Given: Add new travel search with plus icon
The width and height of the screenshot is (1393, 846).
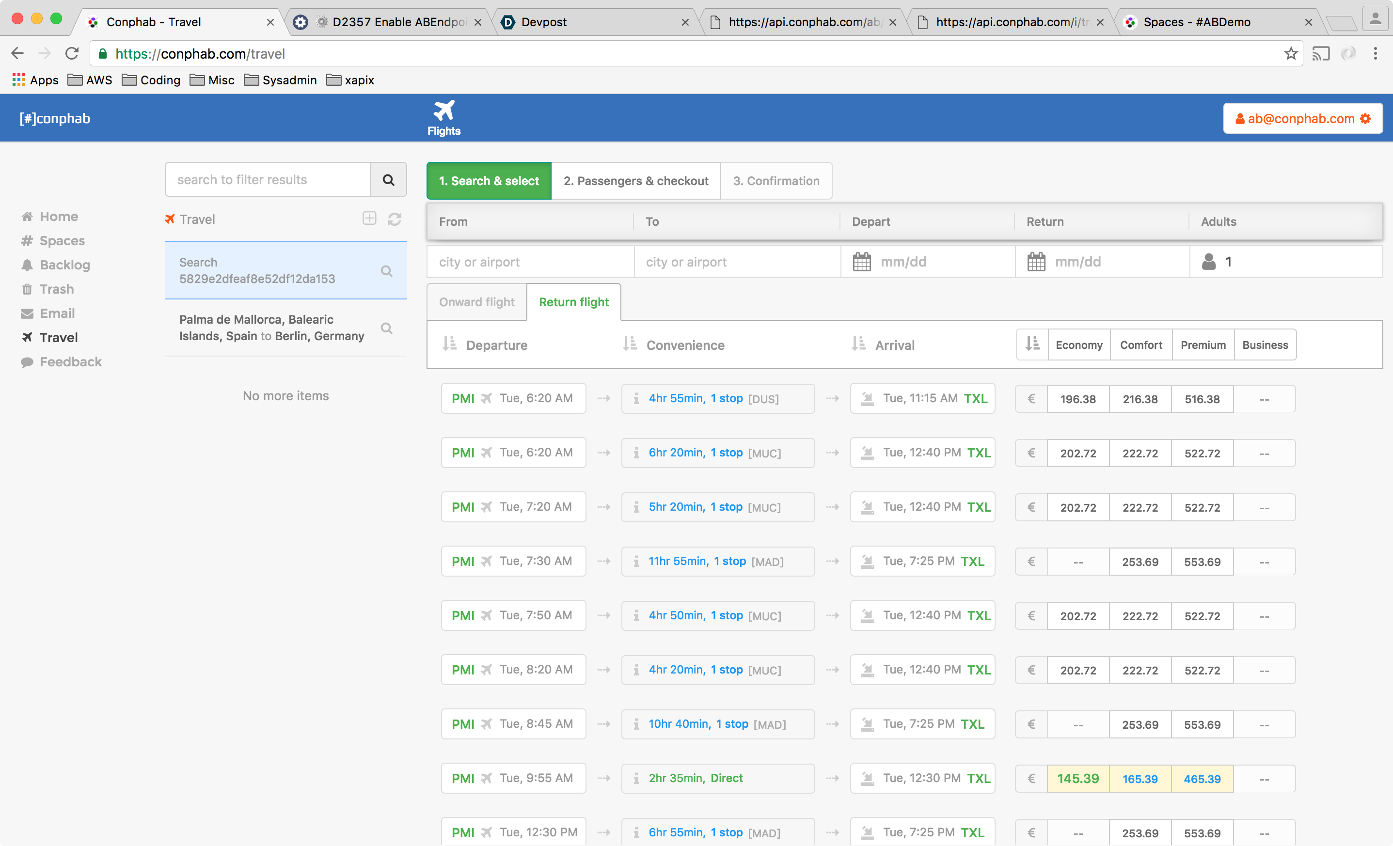Looking at the screenshot, I should 369,219.
